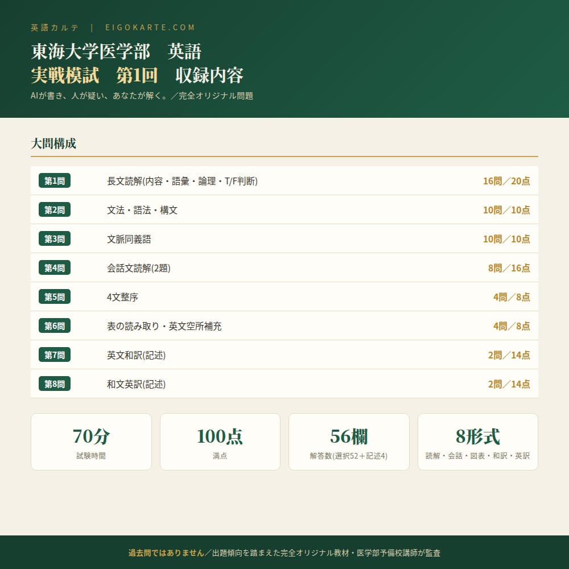Screen dimensions: 569x569
Task: Click the EIGOKARTE.COM header link
Action: click(150, 27)
